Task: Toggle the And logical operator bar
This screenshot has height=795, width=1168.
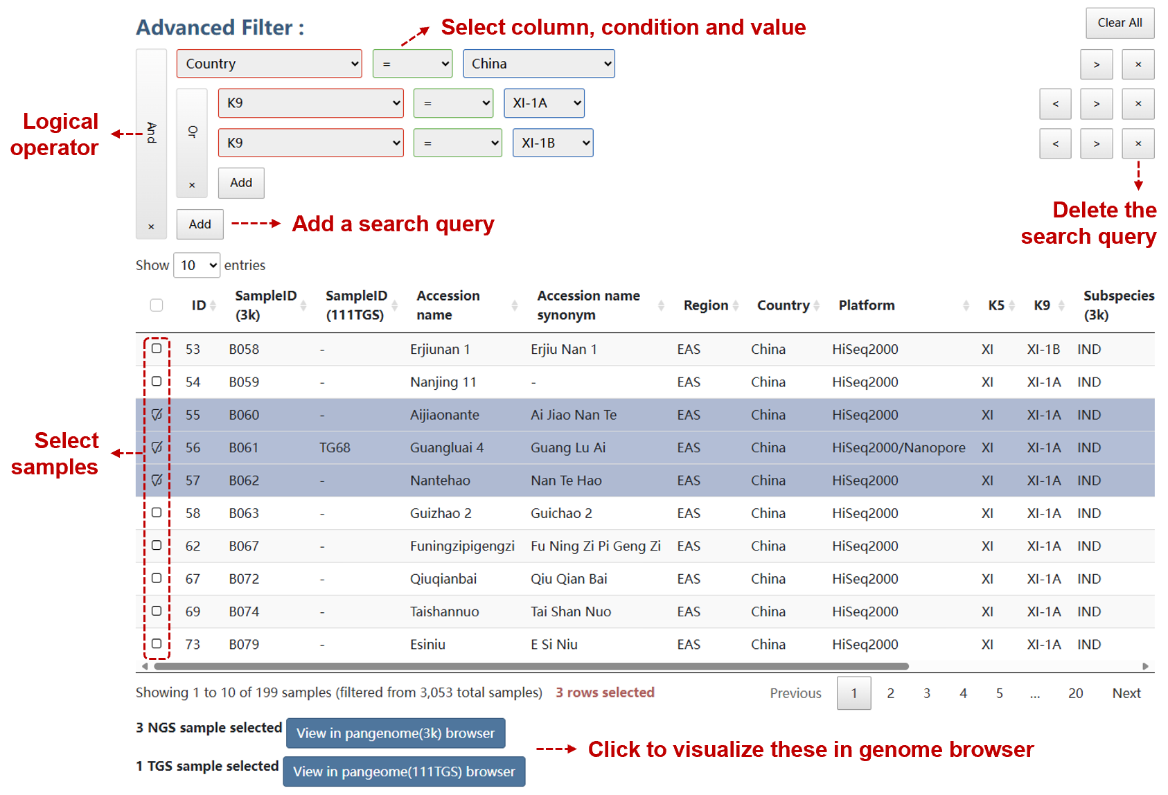Action: tap(151, 132)
